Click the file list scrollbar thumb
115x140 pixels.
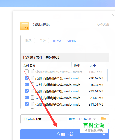108,75
